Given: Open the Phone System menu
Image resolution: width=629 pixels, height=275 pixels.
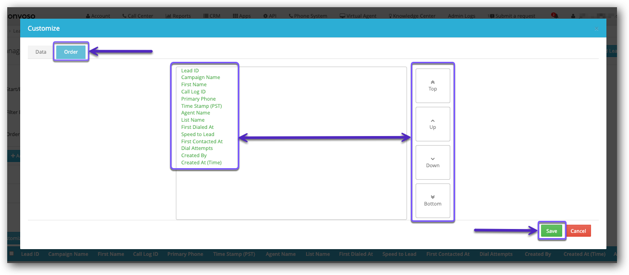Looking at the screenshot, I should point(308,16).
